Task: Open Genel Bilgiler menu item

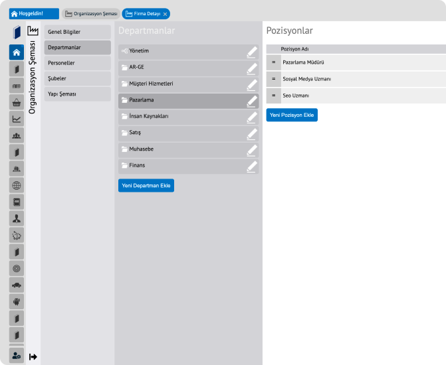Action: pyautogui.click(x=77, y=32)
